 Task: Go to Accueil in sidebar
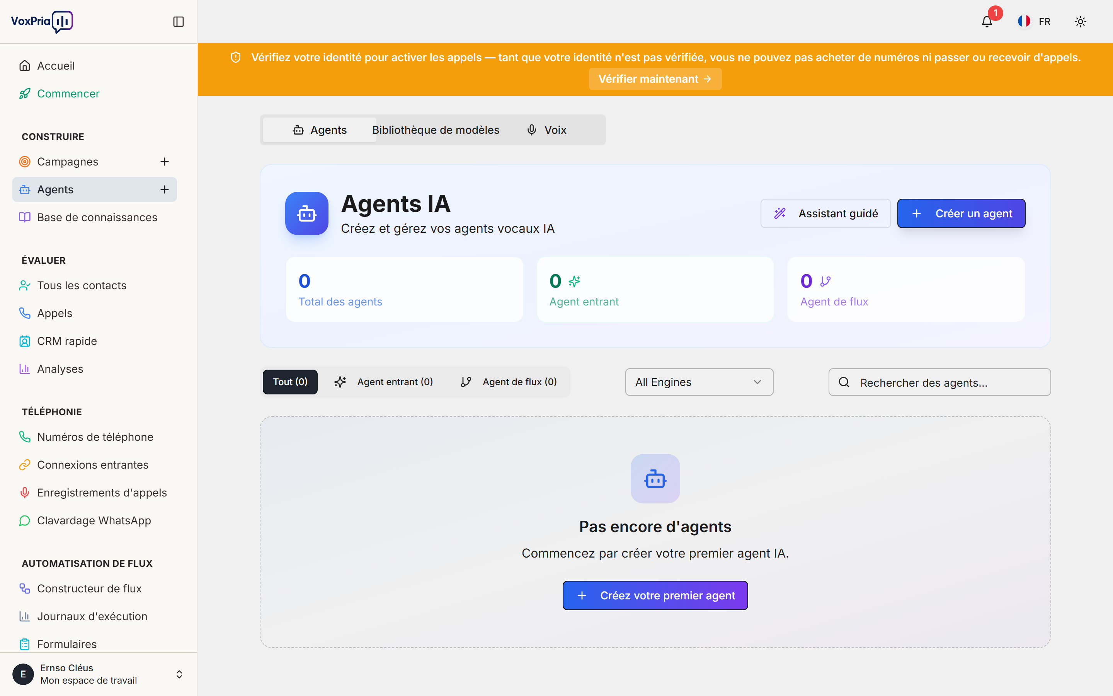(x=94, y=66)
